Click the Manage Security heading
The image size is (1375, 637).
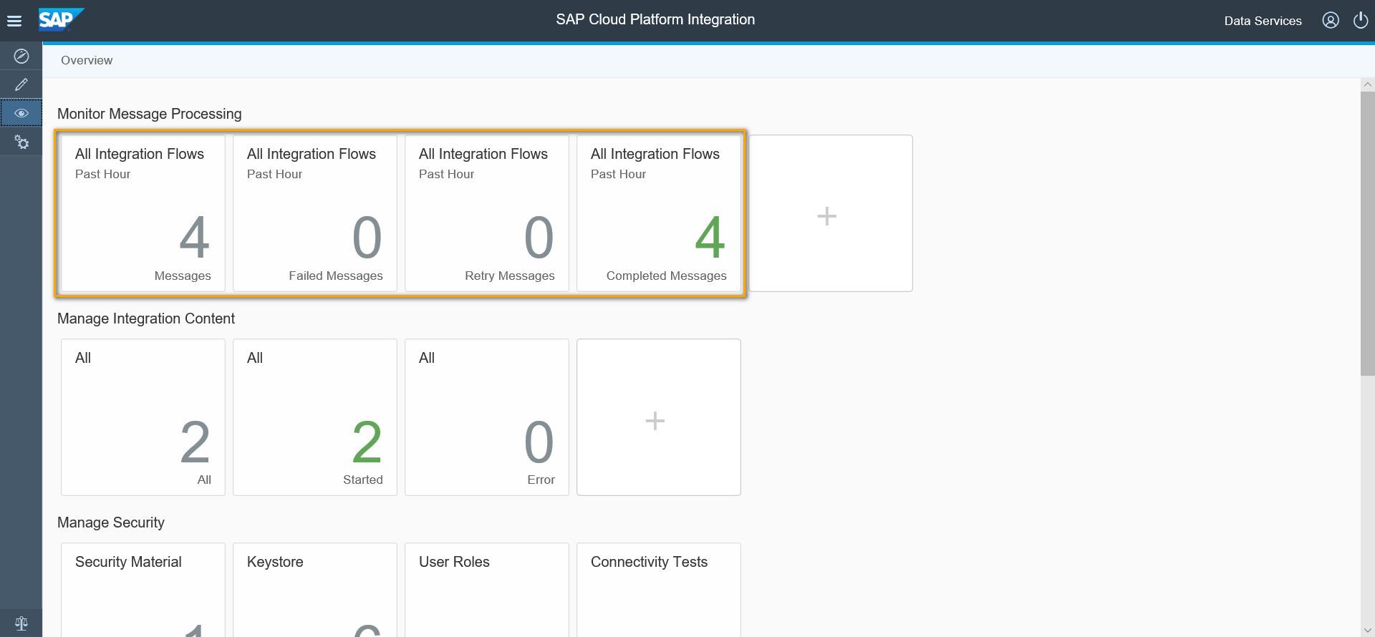[x=111, y=522]
